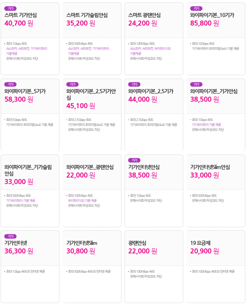Click the 기가 badge on 기가인터넷안심
This screenshot has width=246, height=305.
(x=134, y=160)
